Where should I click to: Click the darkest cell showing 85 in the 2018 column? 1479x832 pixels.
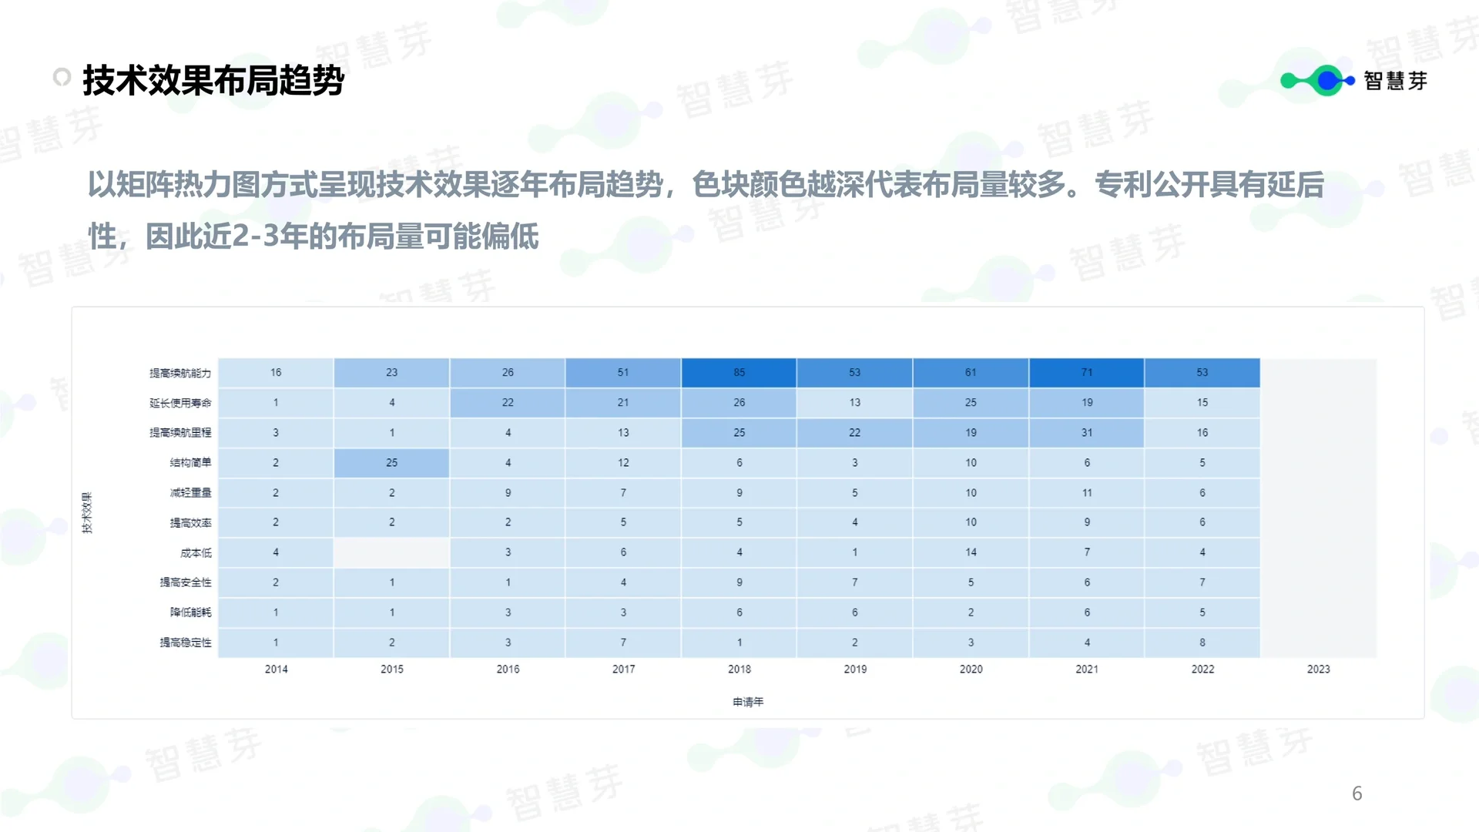[738, 372]
